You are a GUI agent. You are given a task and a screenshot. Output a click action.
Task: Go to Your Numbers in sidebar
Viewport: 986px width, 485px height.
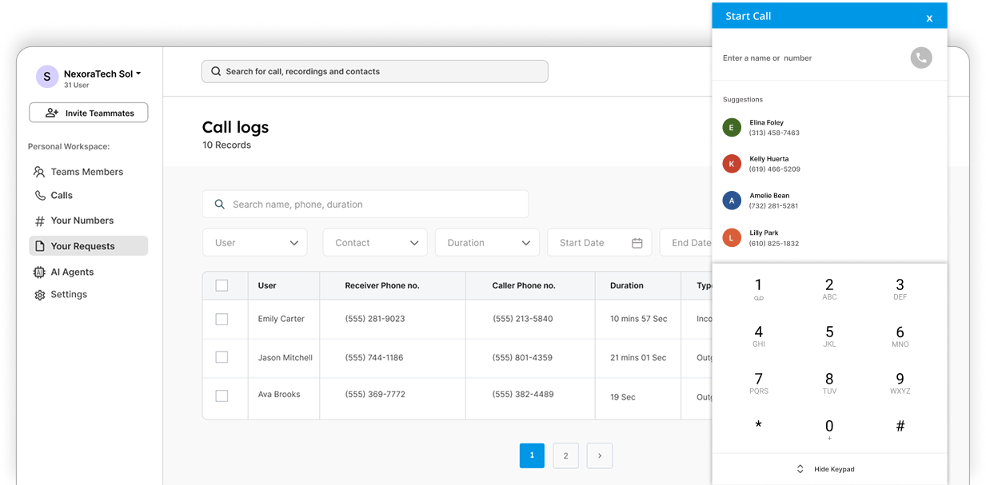click(82, 221)
